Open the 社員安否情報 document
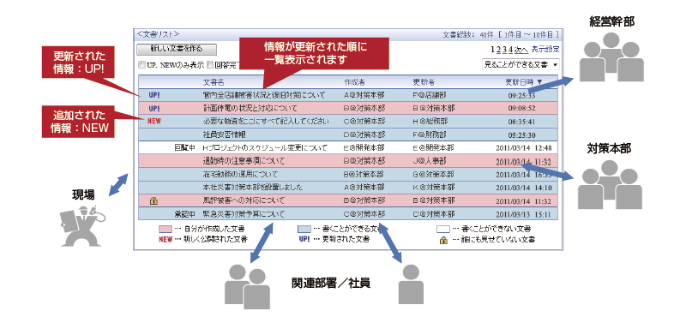The image size is (686, 317). (x=225, y=135)
